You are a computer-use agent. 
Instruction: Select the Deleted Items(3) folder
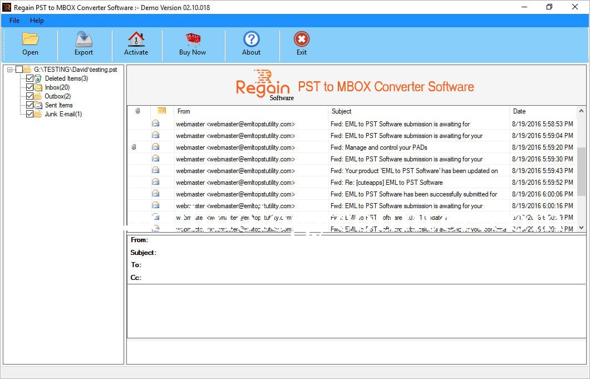coord(67,78)
